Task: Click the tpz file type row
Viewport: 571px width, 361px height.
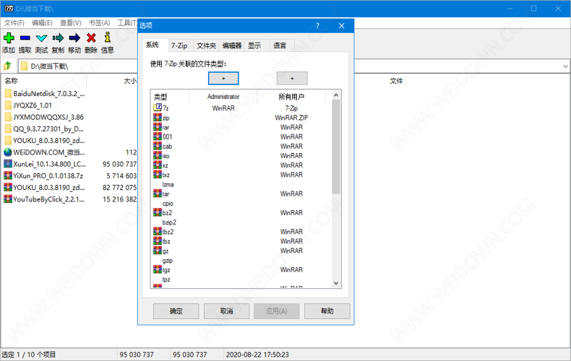Action: pyautogui.click(x=166, y=279)
